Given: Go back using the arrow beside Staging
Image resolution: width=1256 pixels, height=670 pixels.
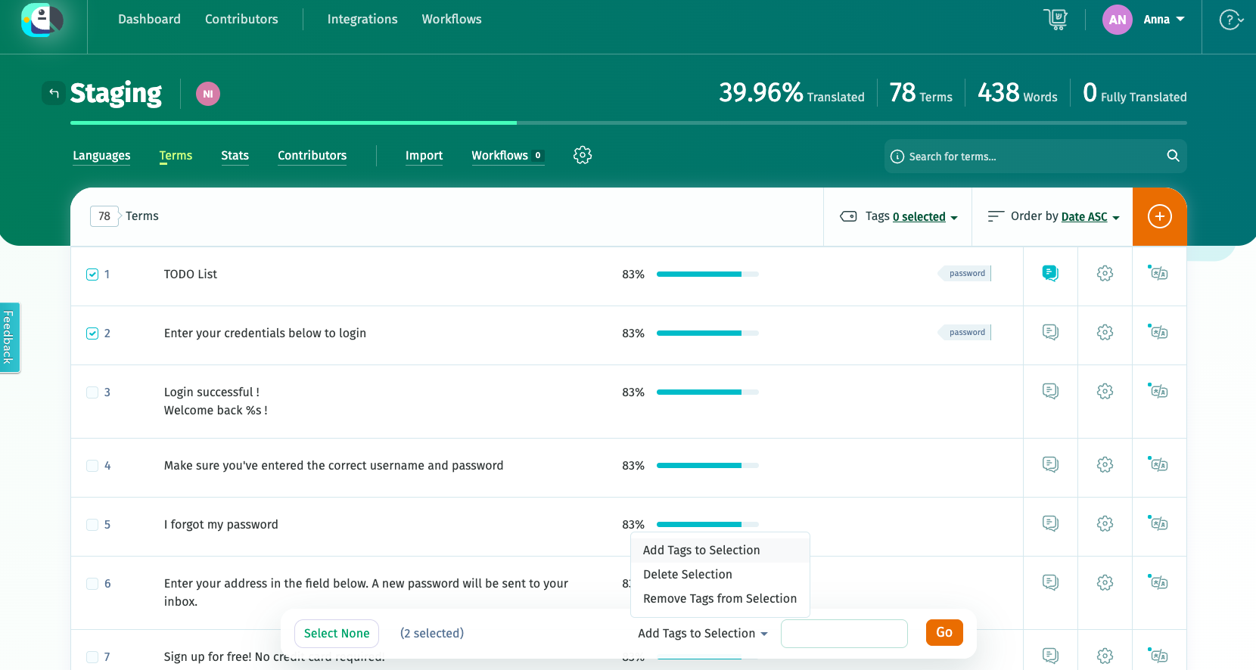Looking at the screenshot, I should (x=54, y=93).
